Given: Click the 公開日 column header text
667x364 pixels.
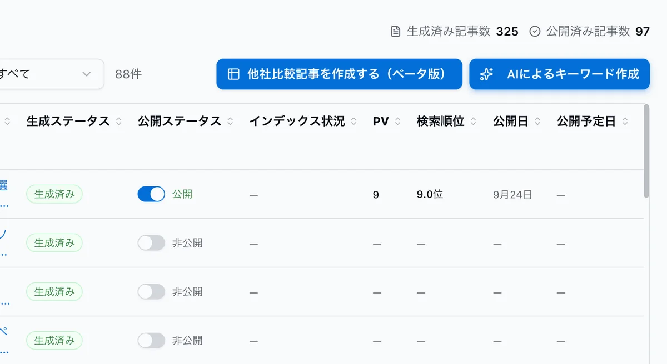Looking at the screenshot, I should (511, 122).
